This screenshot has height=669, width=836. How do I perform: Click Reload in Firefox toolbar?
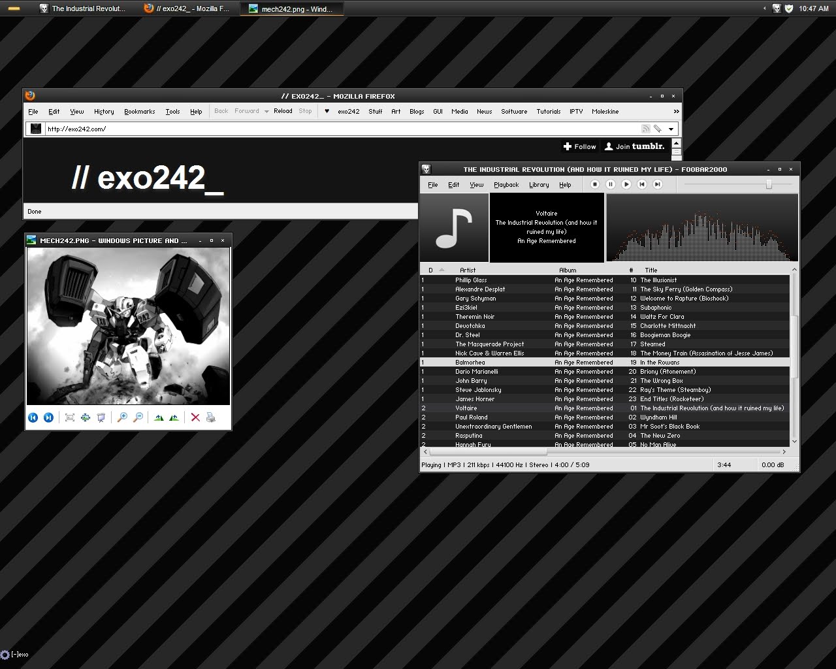point(283,111)
